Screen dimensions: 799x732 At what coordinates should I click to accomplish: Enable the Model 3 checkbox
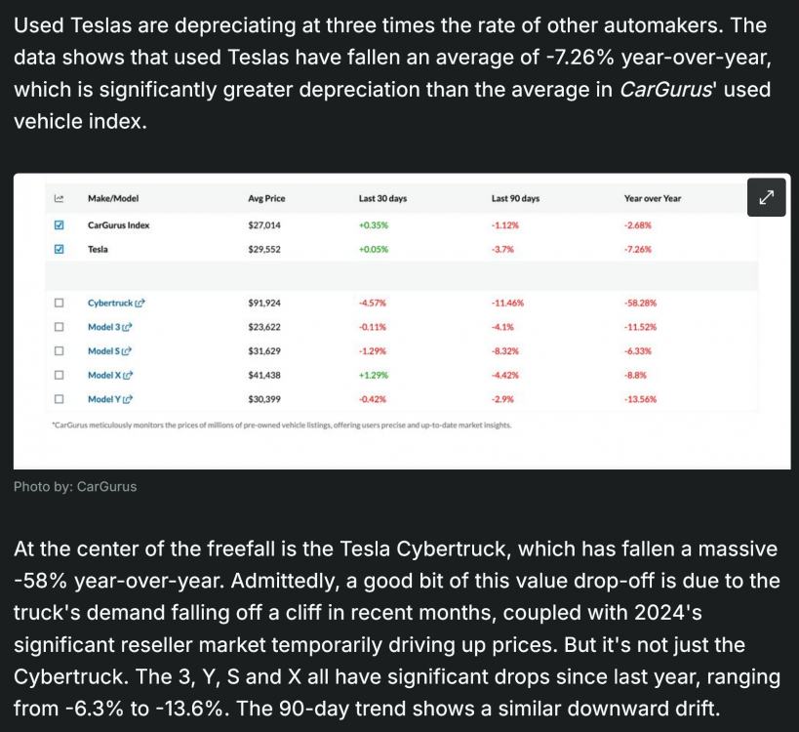click(x=59, y=327)
